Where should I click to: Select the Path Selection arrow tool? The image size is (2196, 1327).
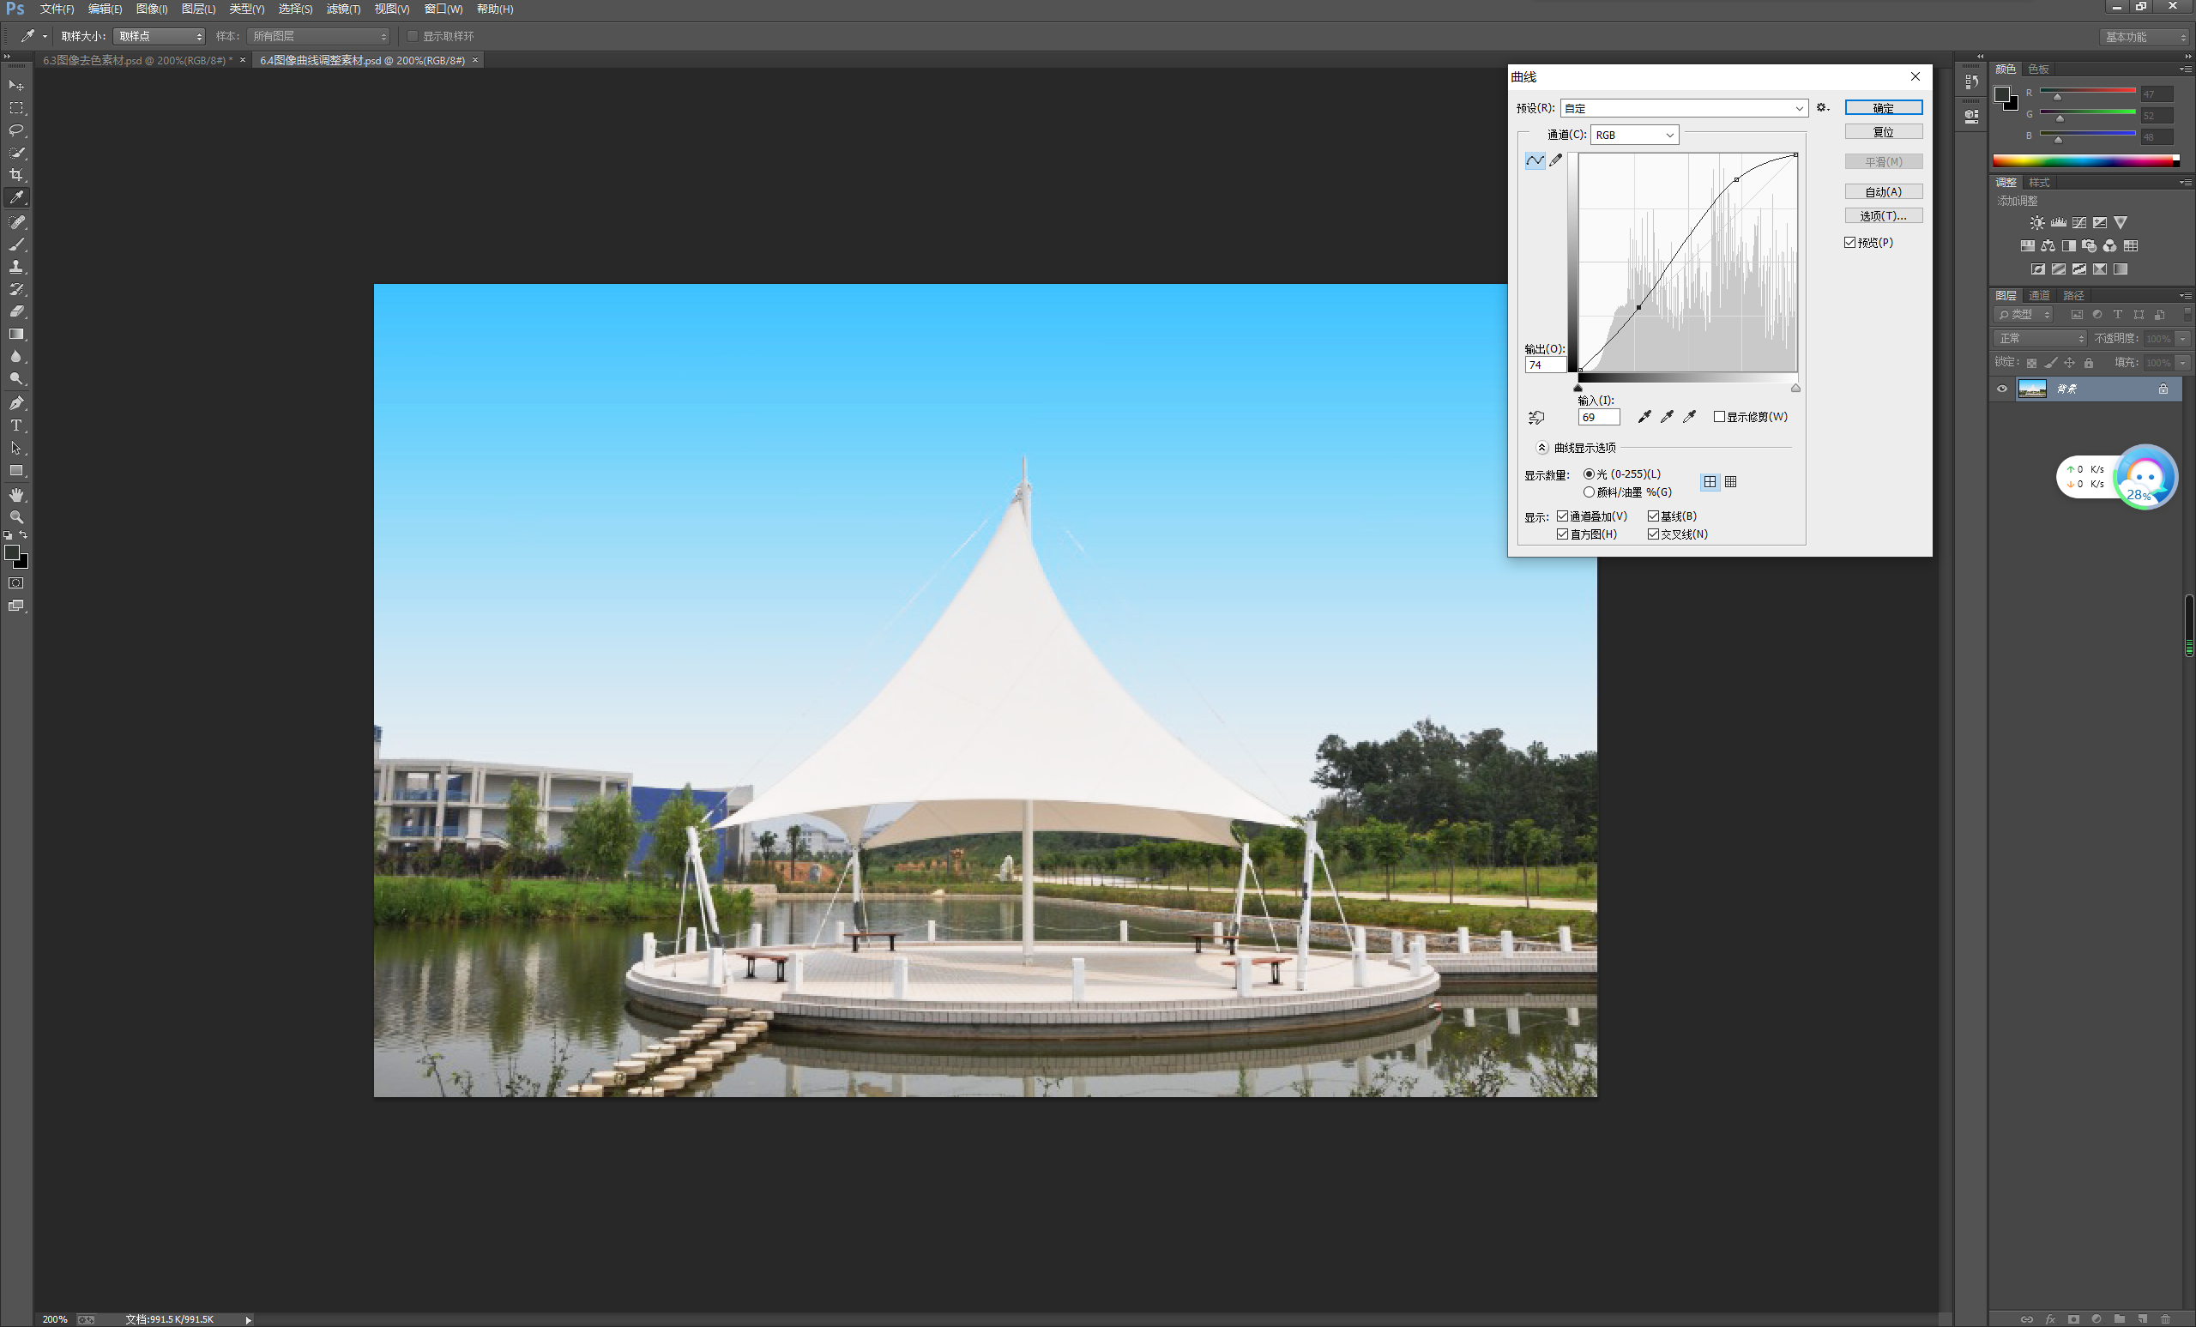pos(16,448)
